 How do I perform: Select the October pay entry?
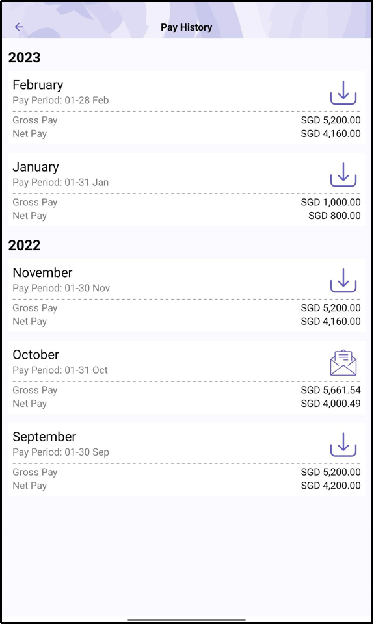tap(187, 378)
